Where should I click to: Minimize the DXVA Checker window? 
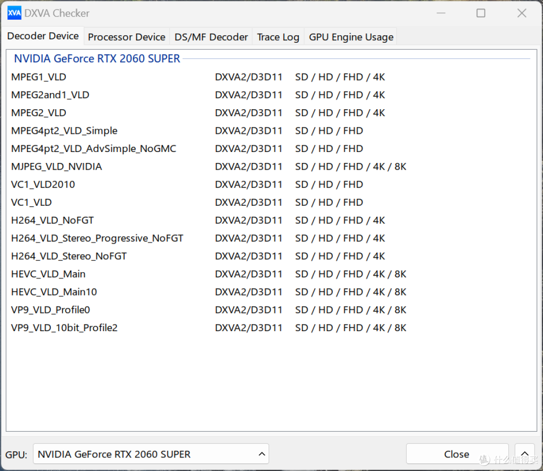(440, 13)
